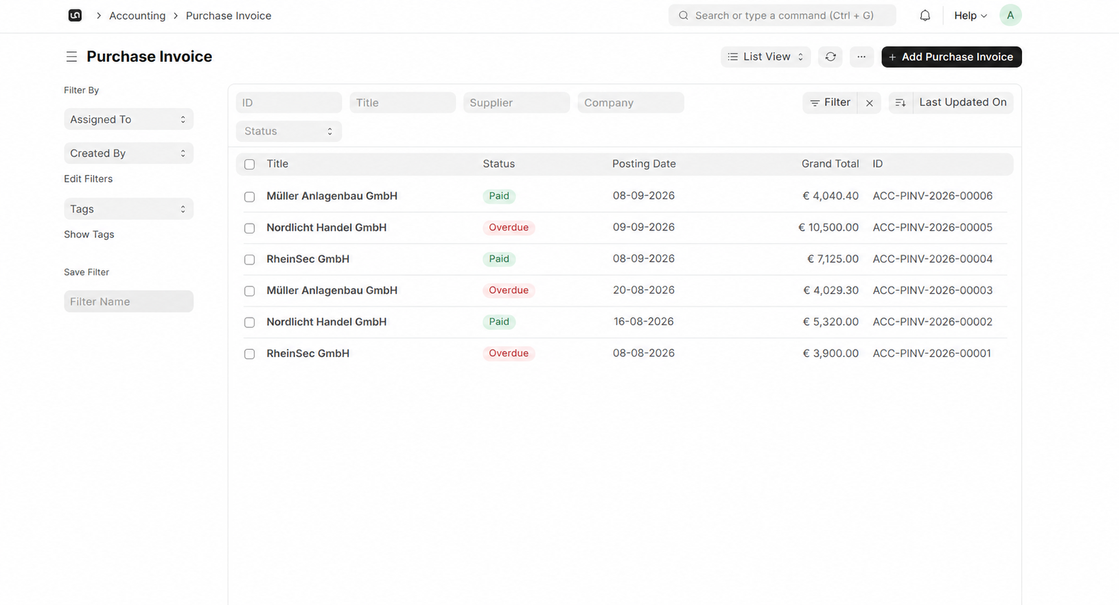1119x605 pixels.
Task: Click the Show Tags link
Action: (x=89, y=234)
